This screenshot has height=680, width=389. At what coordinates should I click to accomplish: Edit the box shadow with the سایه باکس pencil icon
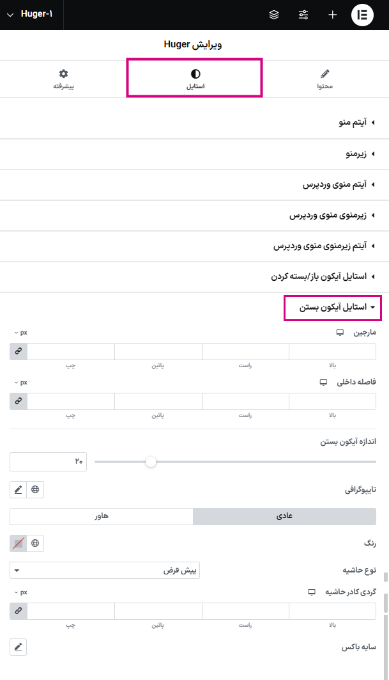[x=17, y=647]
